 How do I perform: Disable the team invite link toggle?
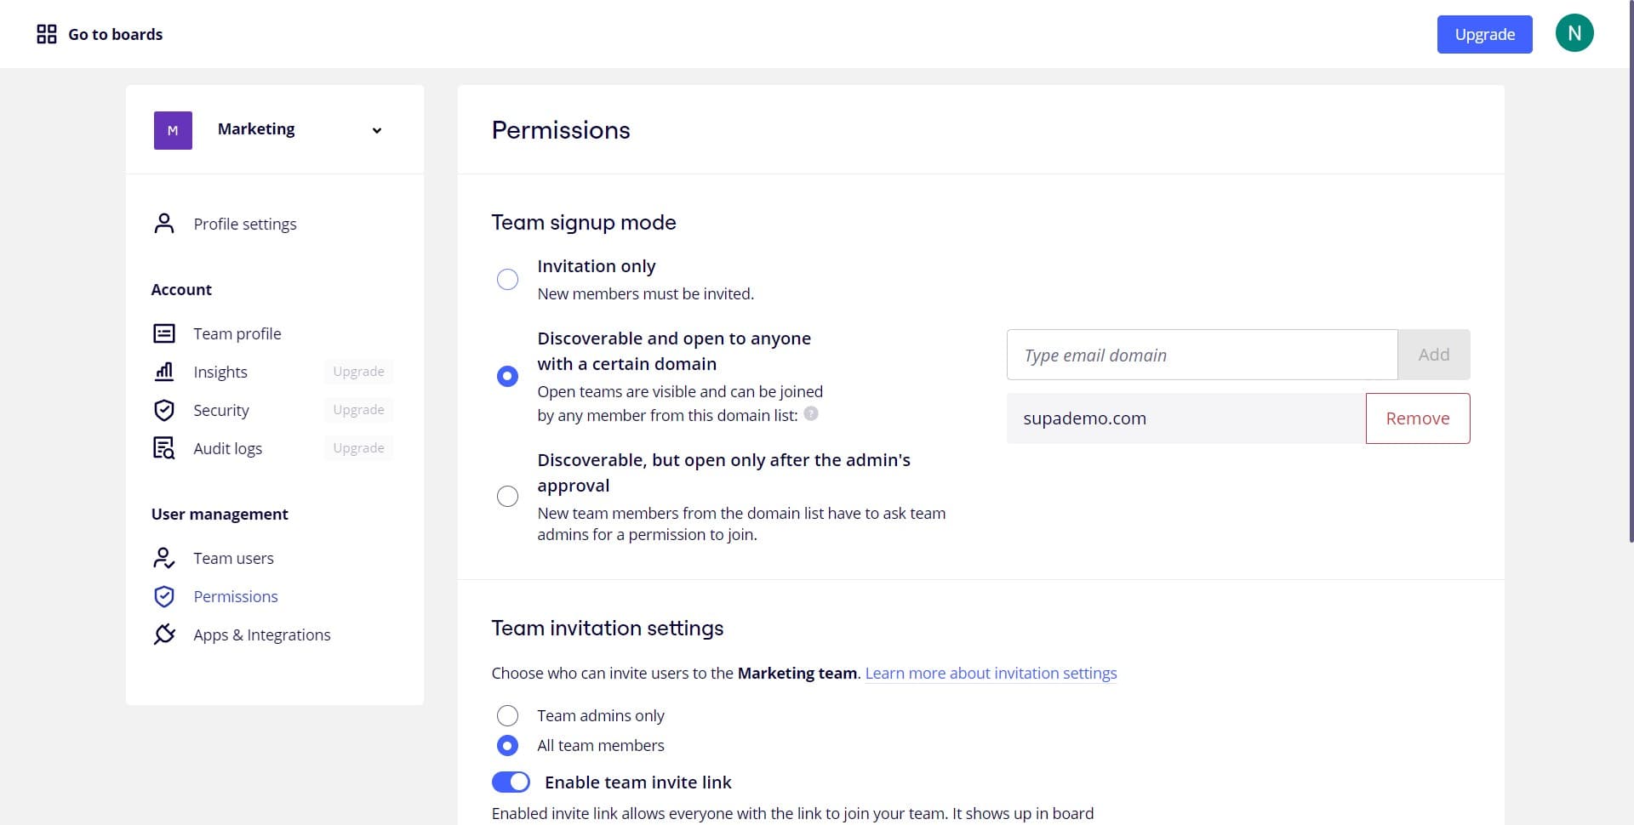coord(511,782)
